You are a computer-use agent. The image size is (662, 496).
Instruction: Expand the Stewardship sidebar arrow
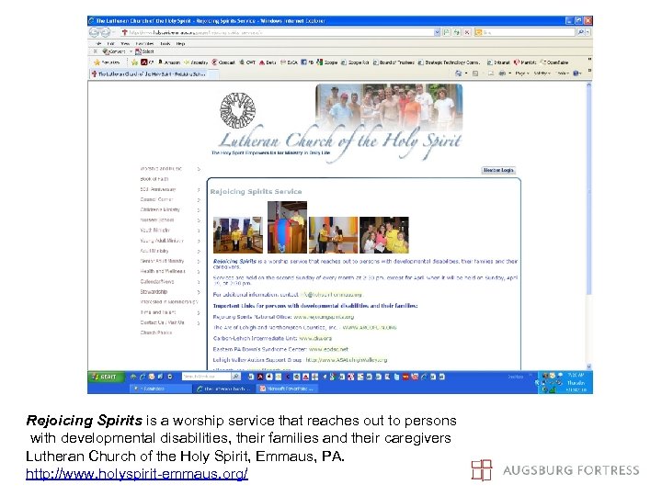(x=199, y=292)
